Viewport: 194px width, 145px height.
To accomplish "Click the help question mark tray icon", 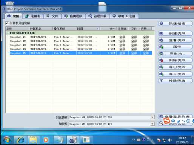I will [x=143, y=139].
